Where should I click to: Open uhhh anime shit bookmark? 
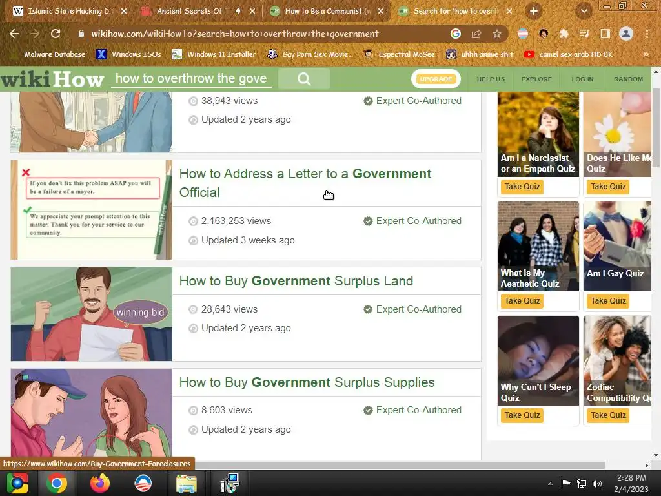(x=480, y=54)
